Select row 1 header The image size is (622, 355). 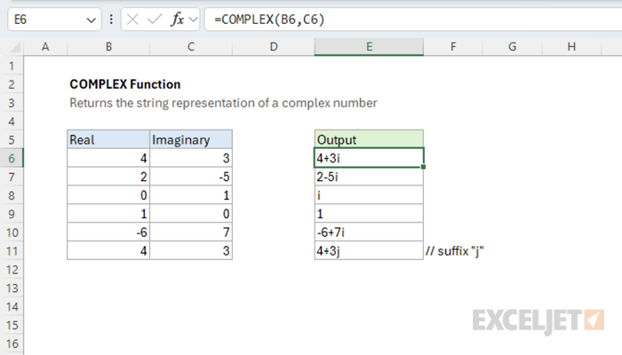[x=12, y=66]
